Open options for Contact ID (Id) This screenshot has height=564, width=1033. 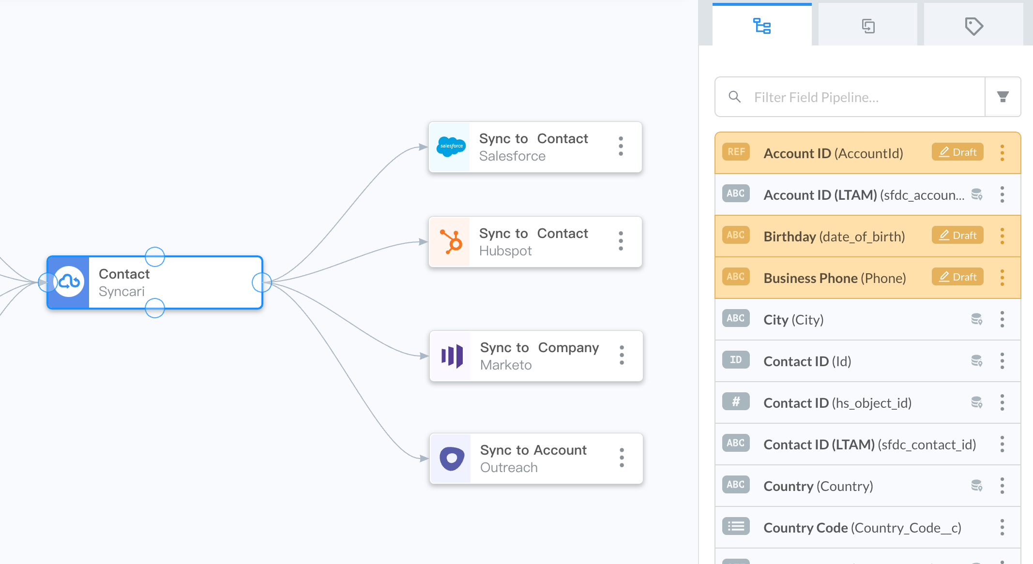(x=1002, y=361)
